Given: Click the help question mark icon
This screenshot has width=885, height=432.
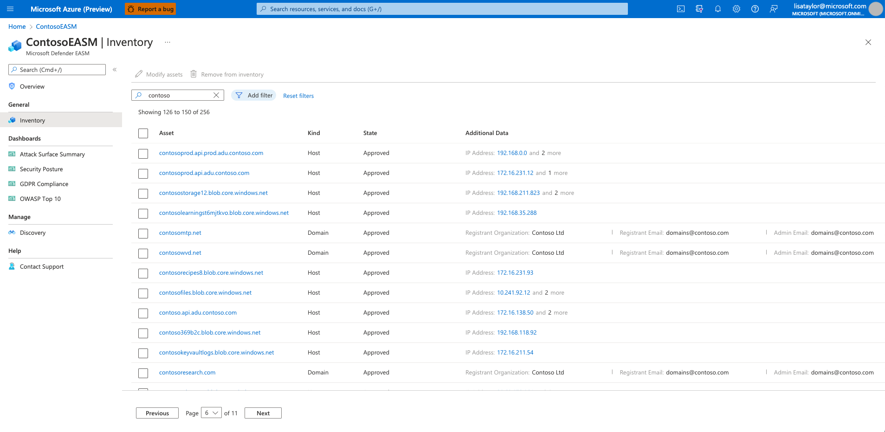Looking at the screenshot, I should pyautogui.click(x=755, y=9).
